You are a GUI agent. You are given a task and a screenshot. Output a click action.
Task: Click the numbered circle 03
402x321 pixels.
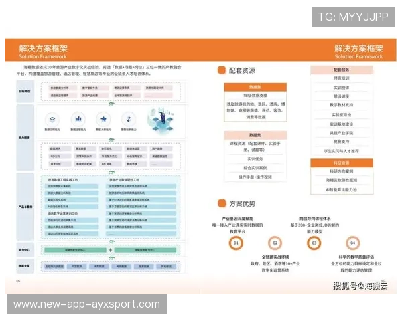(314, 243)
